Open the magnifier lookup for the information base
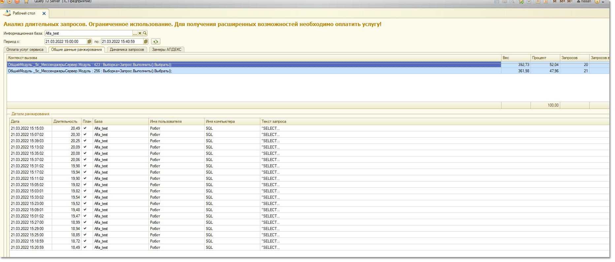Image resolution: width=615 pixels, height=262 pixels. point(145,33)
